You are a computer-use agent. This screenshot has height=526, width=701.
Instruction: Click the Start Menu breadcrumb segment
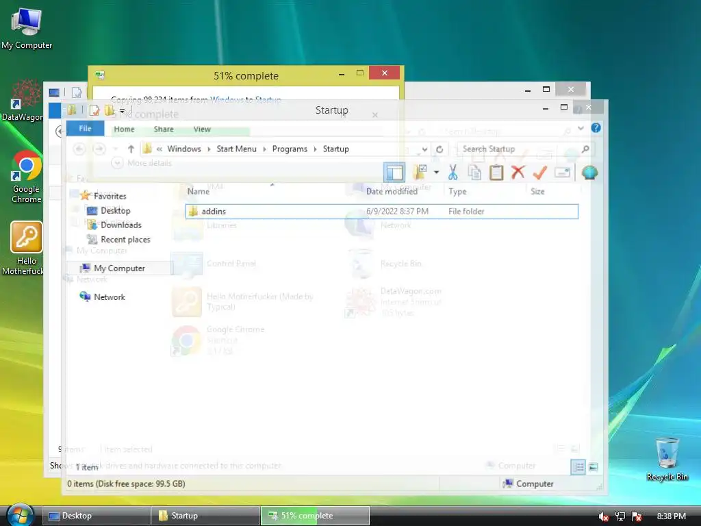coord(236,149)
